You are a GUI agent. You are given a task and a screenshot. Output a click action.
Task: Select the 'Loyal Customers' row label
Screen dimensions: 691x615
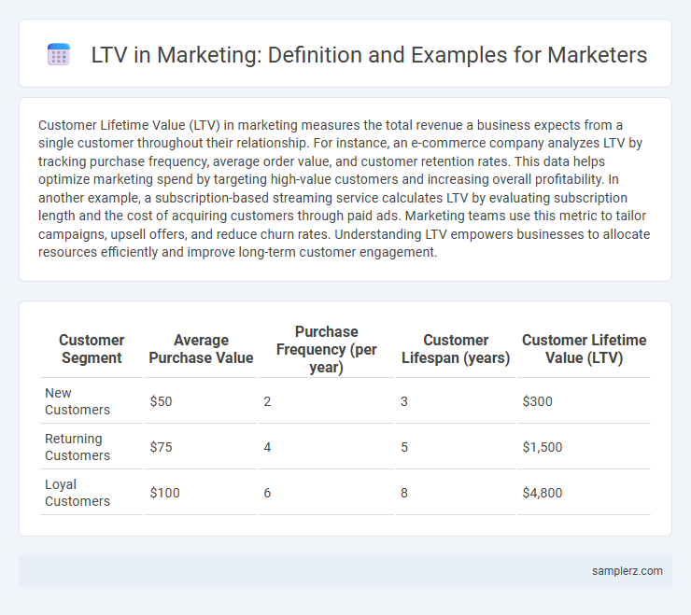tap(78, 493)
